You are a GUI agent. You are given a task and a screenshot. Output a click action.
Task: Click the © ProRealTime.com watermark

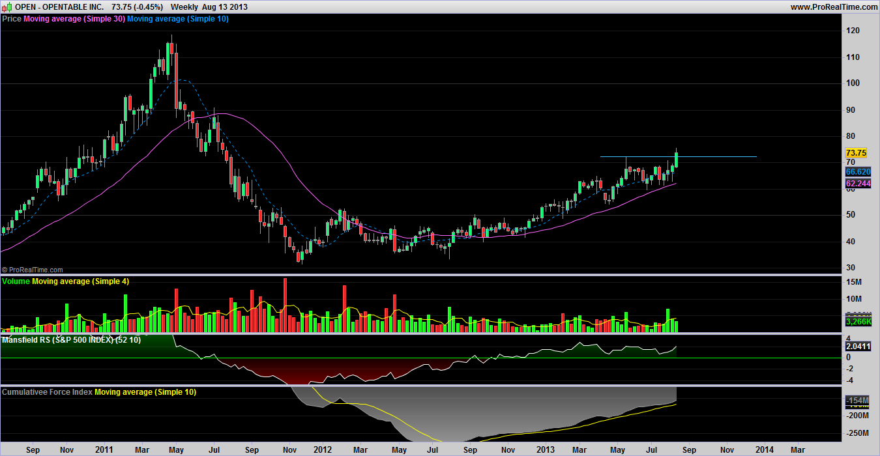pos(33,270)
